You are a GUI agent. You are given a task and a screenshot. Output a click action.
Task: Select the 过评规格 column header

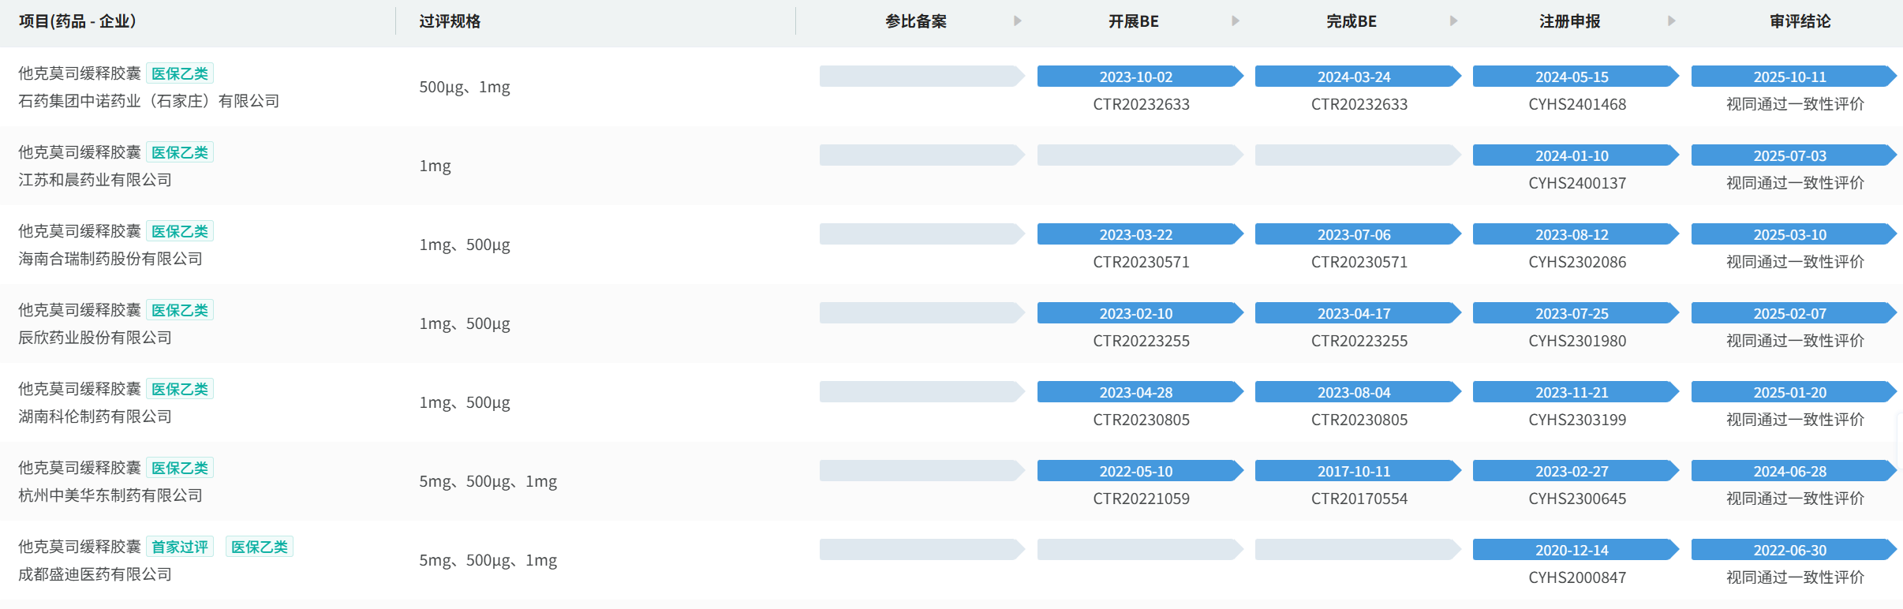tap(450, 21)
